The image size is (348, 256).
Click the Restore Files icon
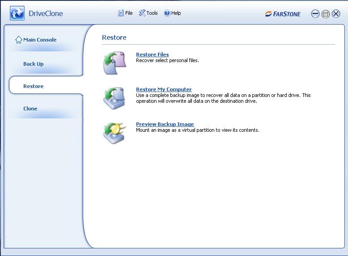[x=115, y=63]
